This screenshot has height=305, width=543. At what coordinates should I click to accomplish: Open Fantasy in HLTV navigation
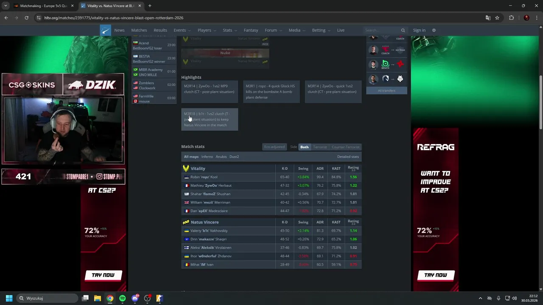(251, 30)
